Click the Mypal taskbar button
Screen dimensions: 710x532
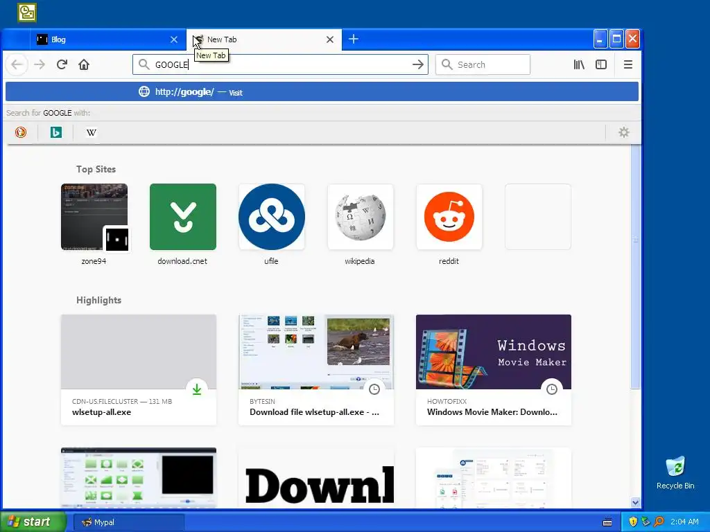point(128,522)
